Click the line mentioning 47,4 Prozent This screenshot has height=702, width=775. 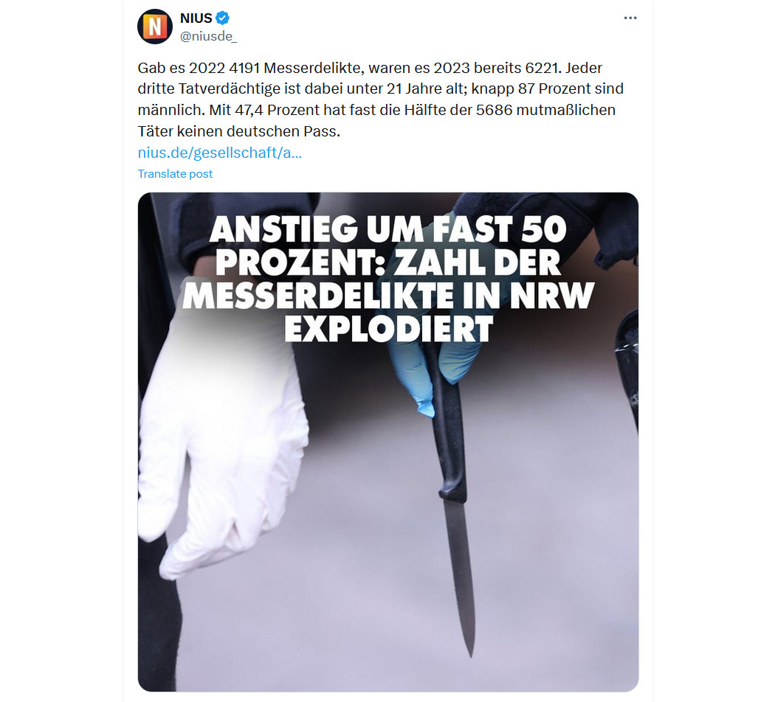tap(376, 110)
